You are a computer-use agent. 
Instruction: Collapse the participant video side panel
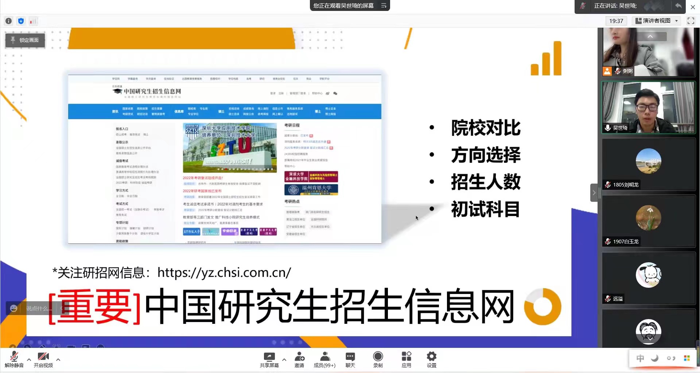click(594, 193)
